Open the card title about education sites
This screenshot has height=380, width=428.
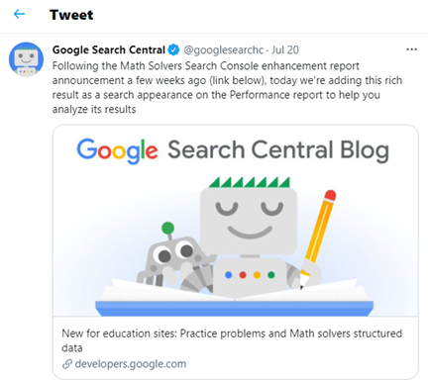tap(232, 340)
